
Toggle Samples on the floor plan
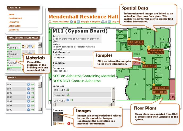[x=90, y=22]
